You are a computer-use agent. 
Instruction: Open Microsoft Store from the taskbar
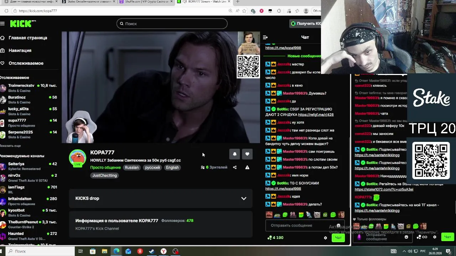coord(93,251)
